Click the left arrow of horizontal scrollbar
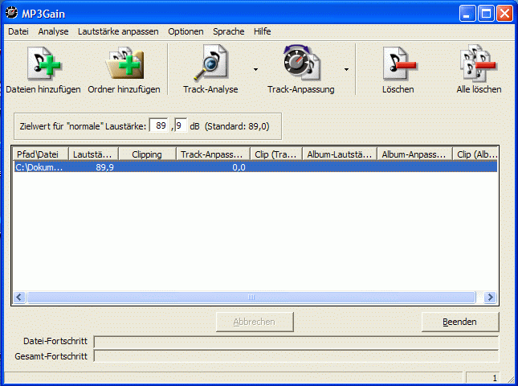 click(19, 297)
